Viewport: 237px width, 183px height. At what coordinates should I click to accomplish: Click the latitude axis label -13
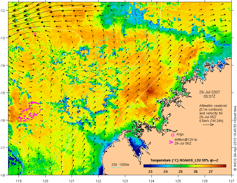tap(3, 38)
